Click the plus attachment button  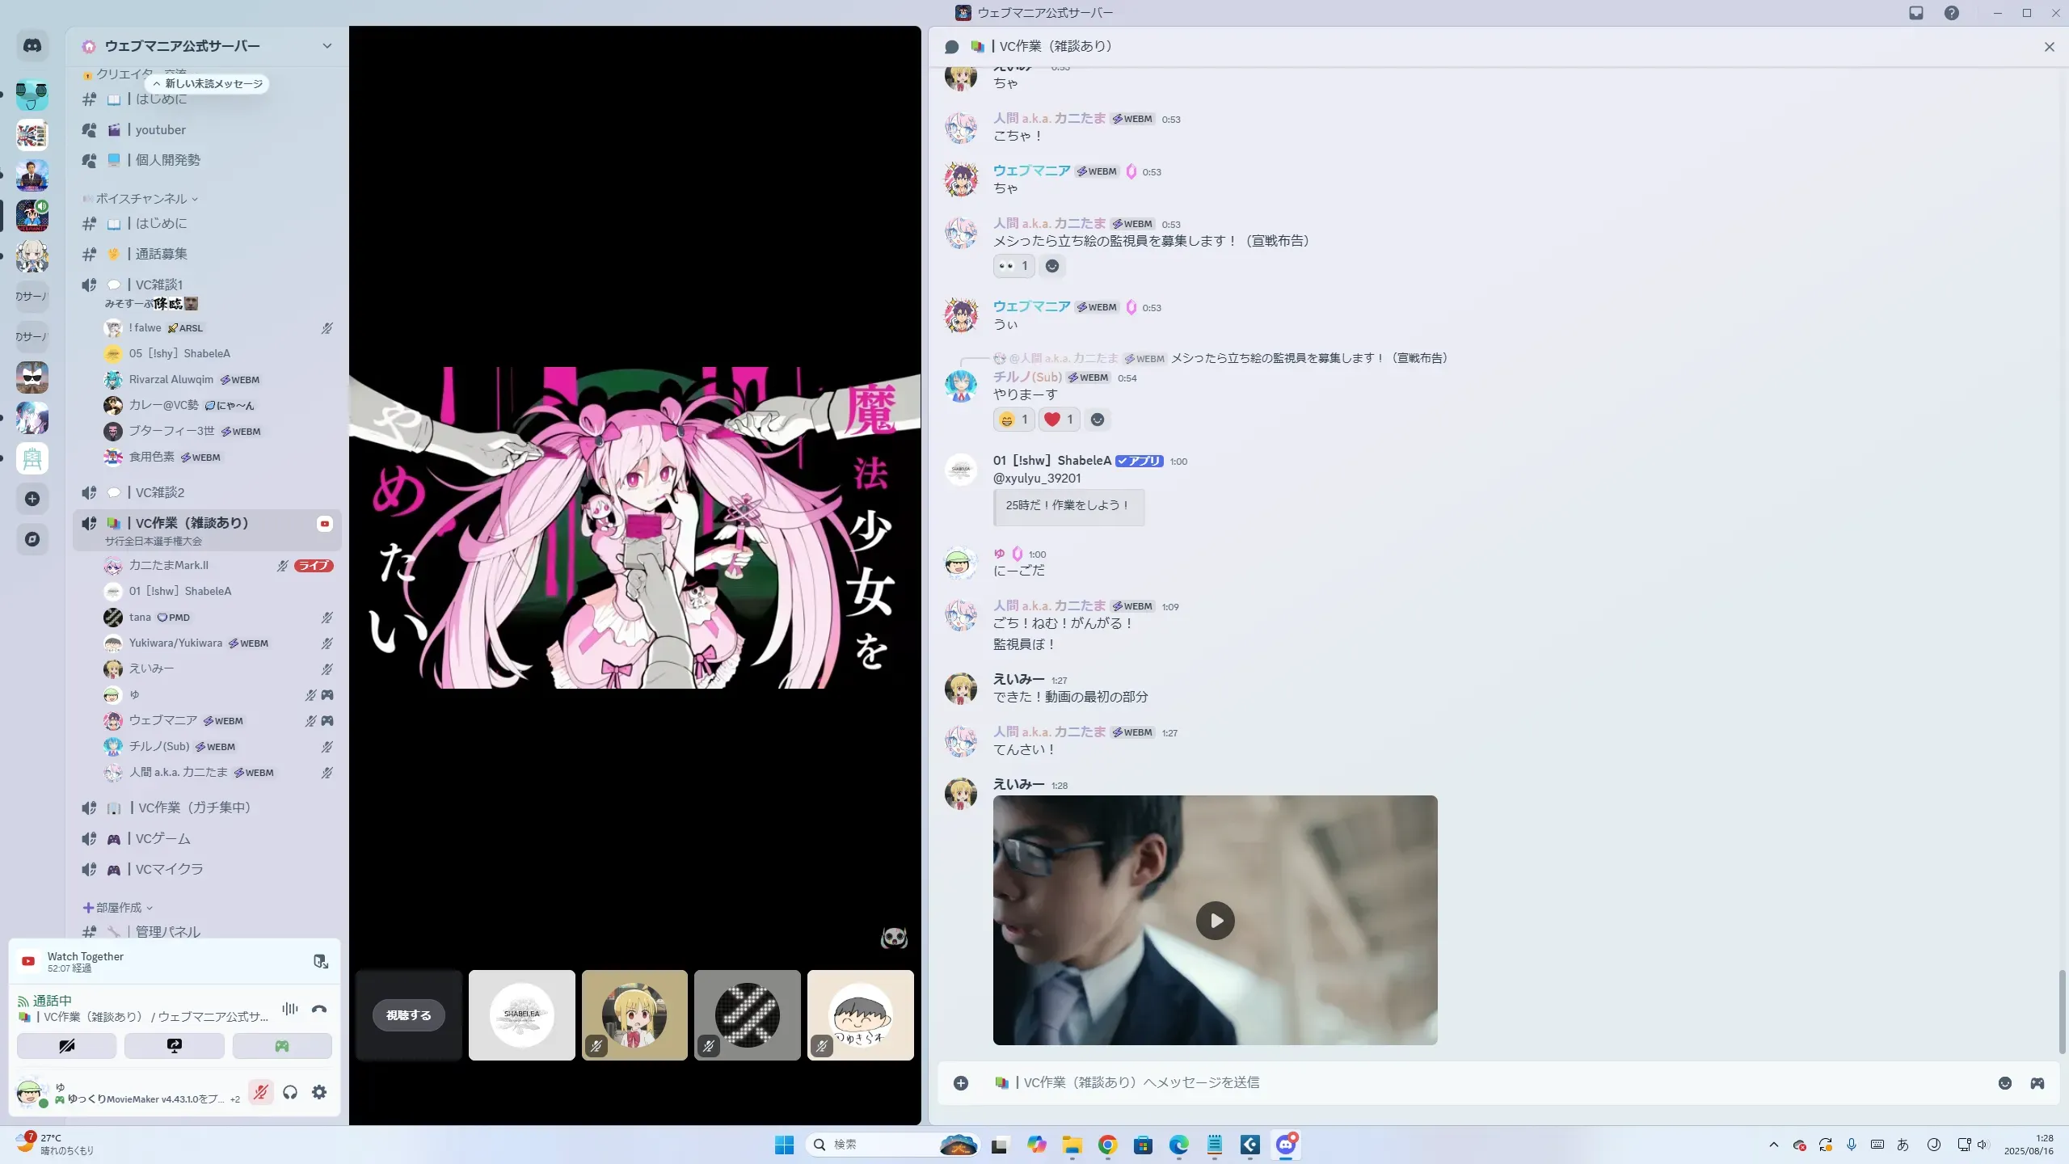coord(960,1083)
